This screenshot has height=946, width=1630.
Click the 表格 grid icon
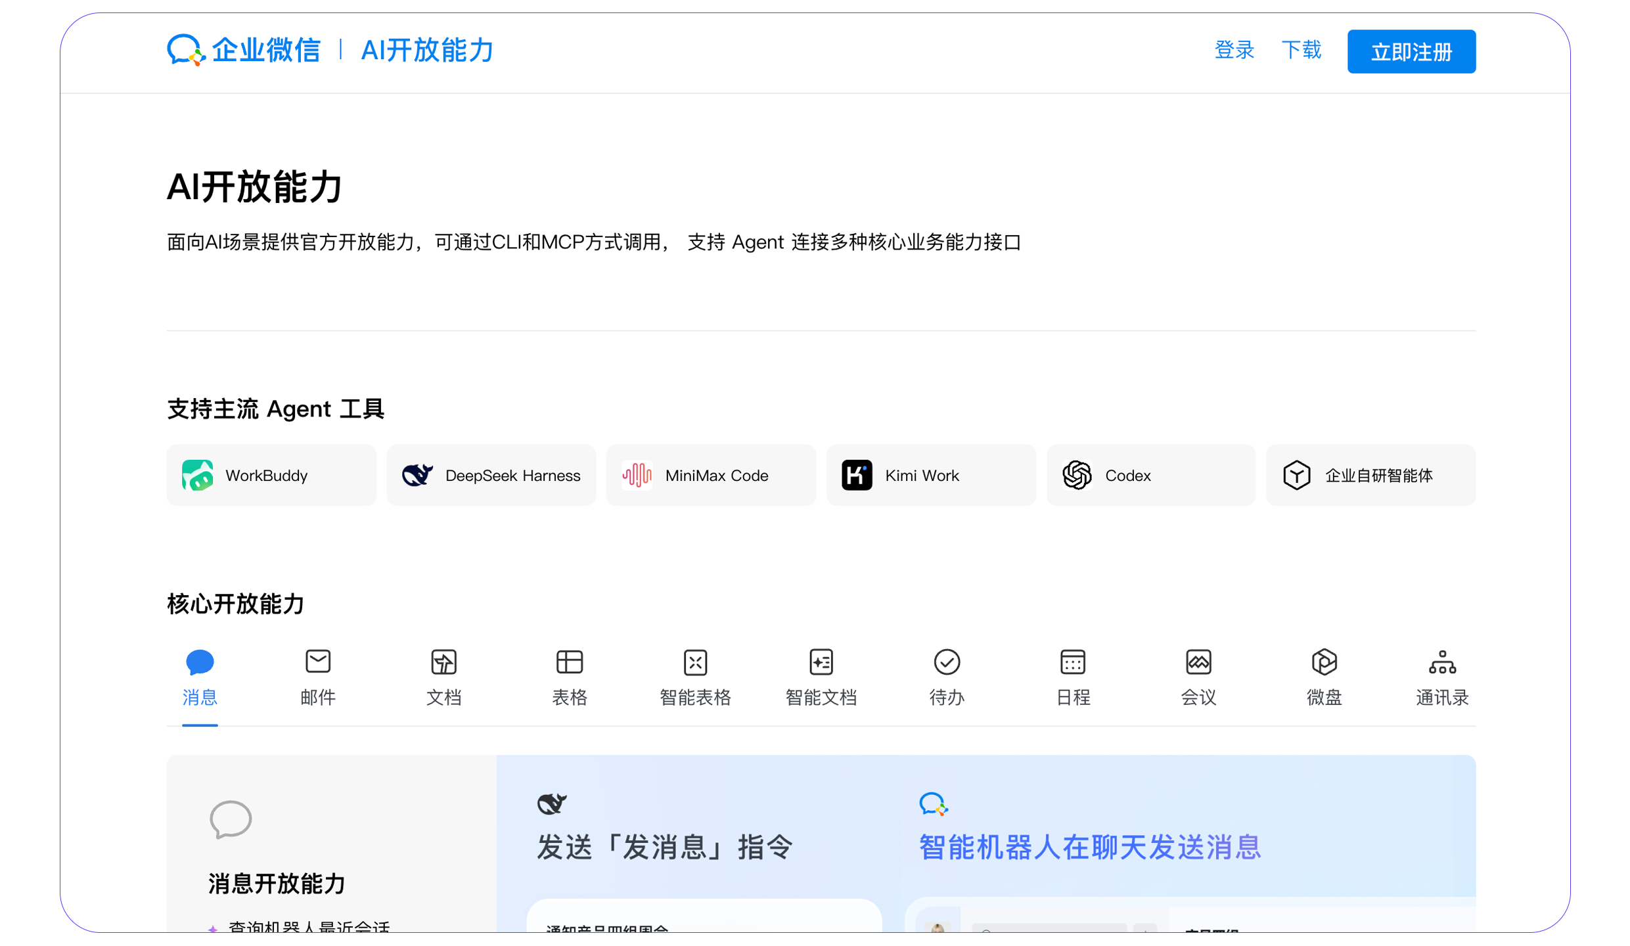click(569, 662)
